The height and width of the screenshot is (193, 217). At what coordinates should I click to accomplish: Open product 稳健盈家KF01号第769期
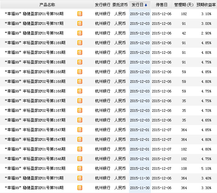34,188
